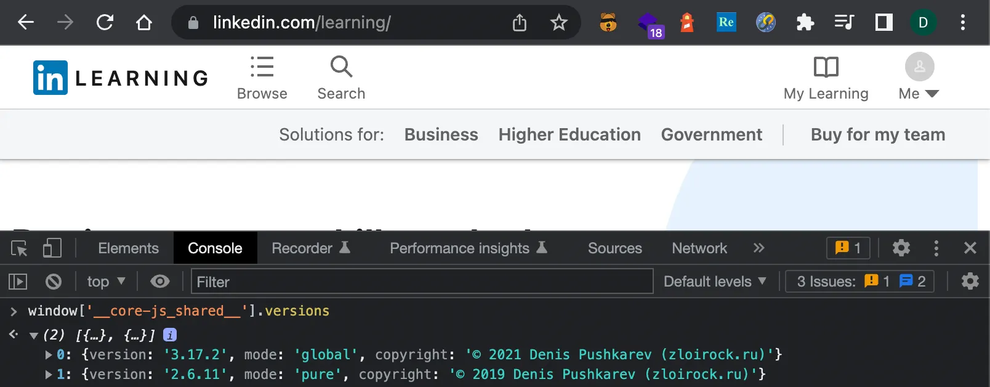This screenshot has height=387, width=990.
Task: Open the bear face extension icon
Action: 608,23
